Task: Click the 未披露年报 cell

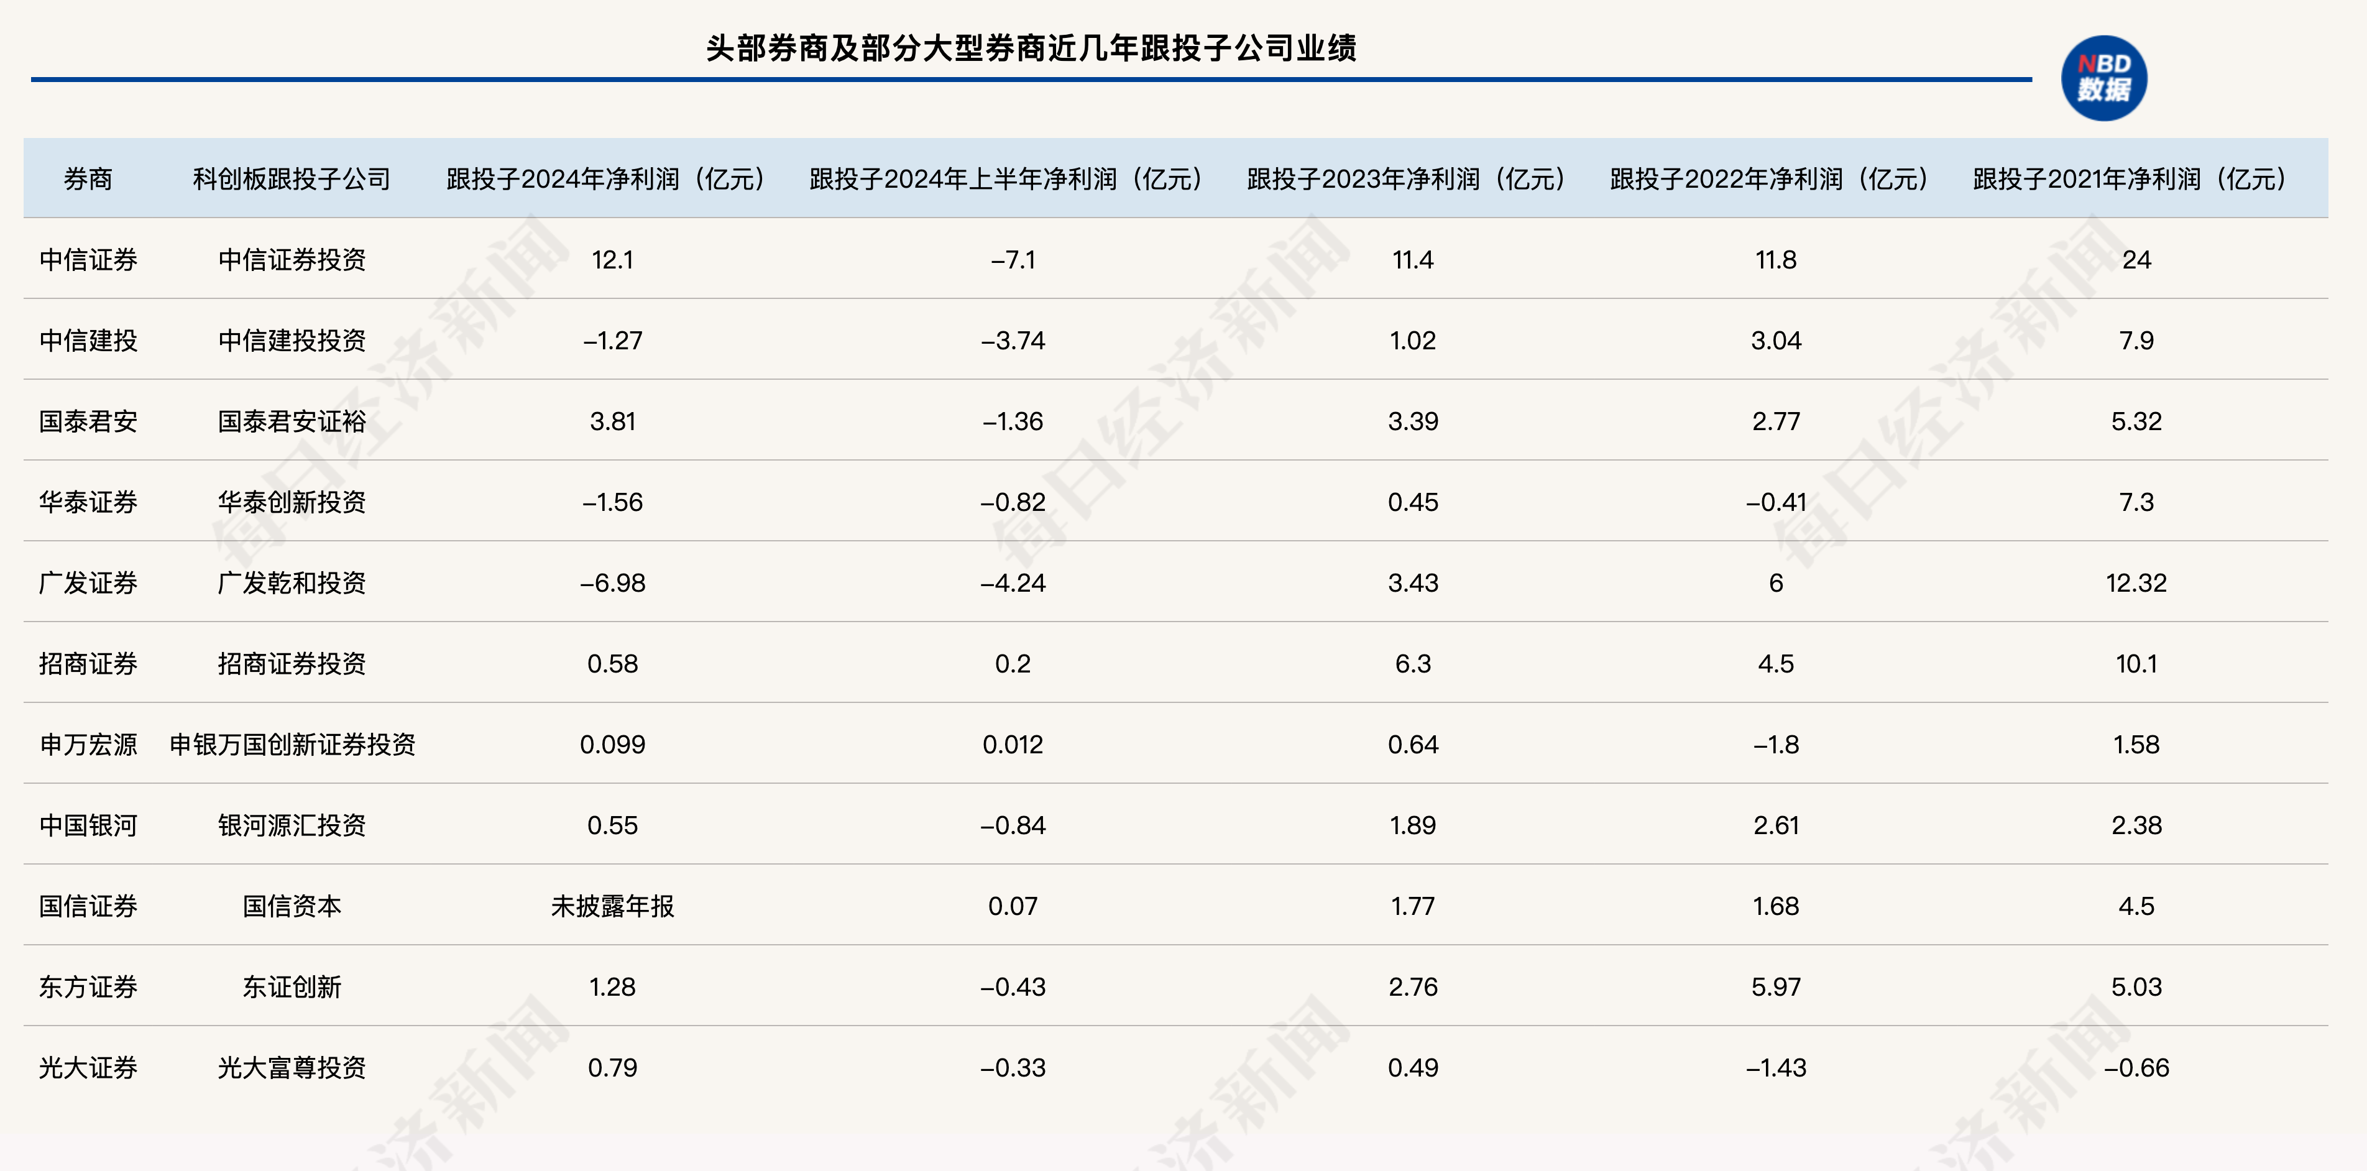Action: (613, 906)
